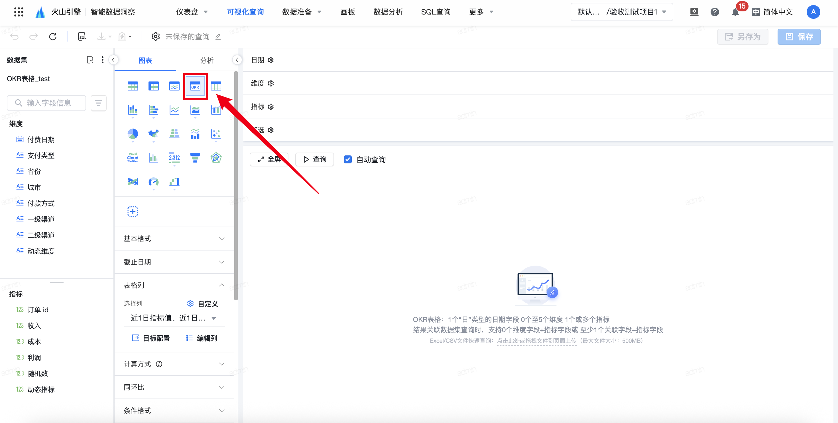The height and width of the screenshot is (423, 838).
Task: Click the 全屏 button
Action: click(269, 159)
